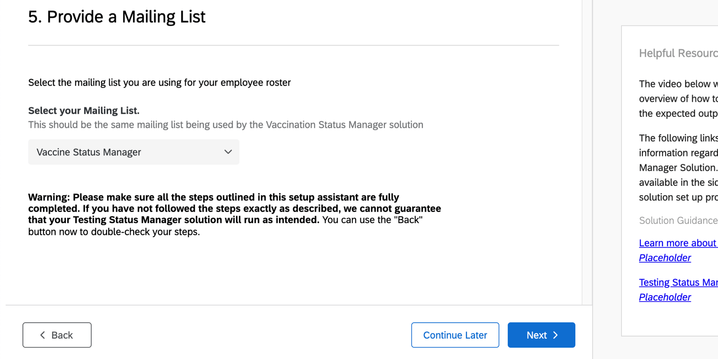Click the forward arrow icon inside Next button

point(555,335)
